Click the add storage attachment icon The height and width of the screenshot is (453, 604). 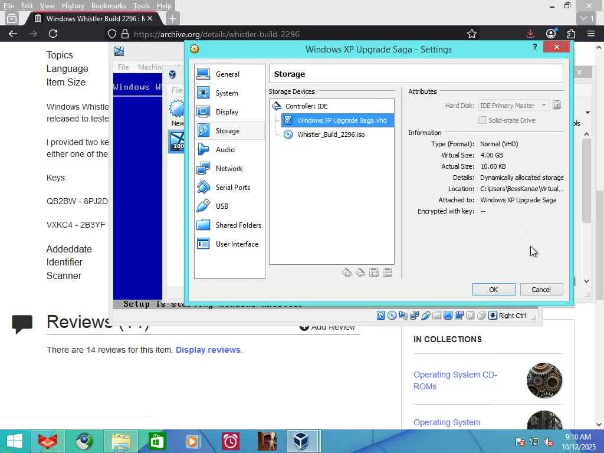(x=373, y=273)
